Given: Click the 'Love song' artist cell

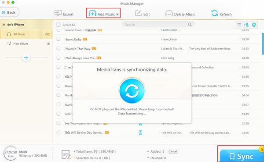Looking at the screenshot, I should 168,58.
